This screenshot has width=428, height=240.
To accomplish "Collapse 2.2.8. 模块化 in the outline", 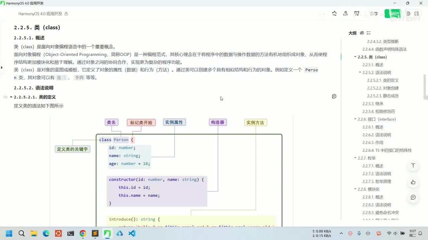I will click(x=355, y=189).
